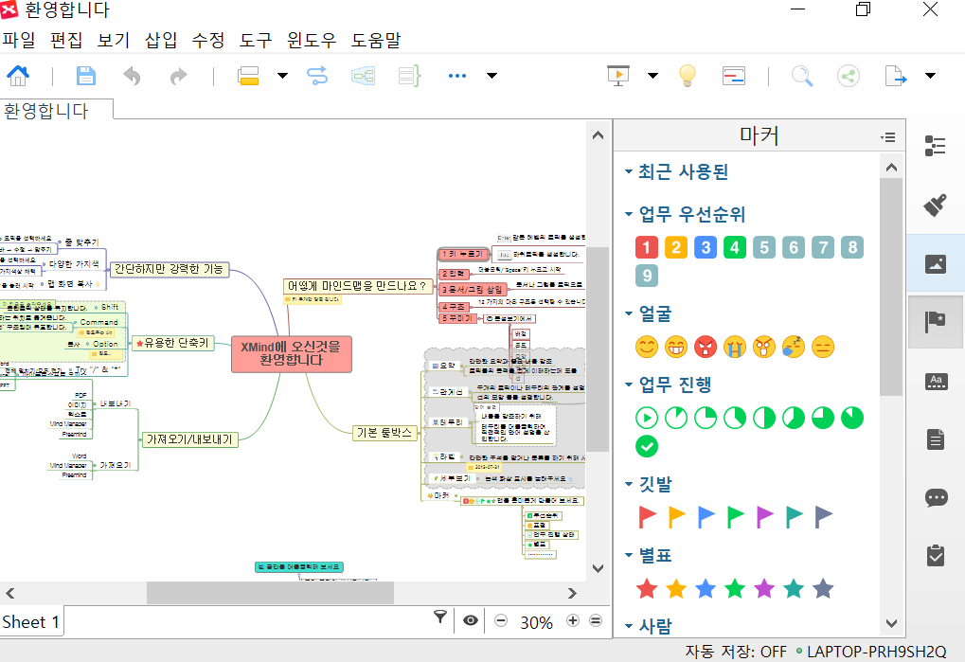Click the 30% zoom level value

[537, 622]
